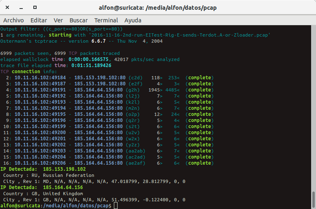Click the Output filter line

coord(61,29)
